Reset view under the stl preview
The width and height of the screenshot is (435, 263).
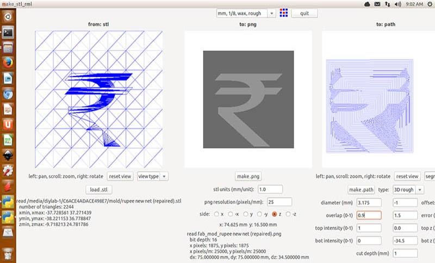(120, 176)
